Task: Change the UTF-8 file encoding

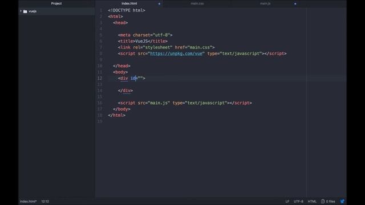Action: click(x=298, y=201)
